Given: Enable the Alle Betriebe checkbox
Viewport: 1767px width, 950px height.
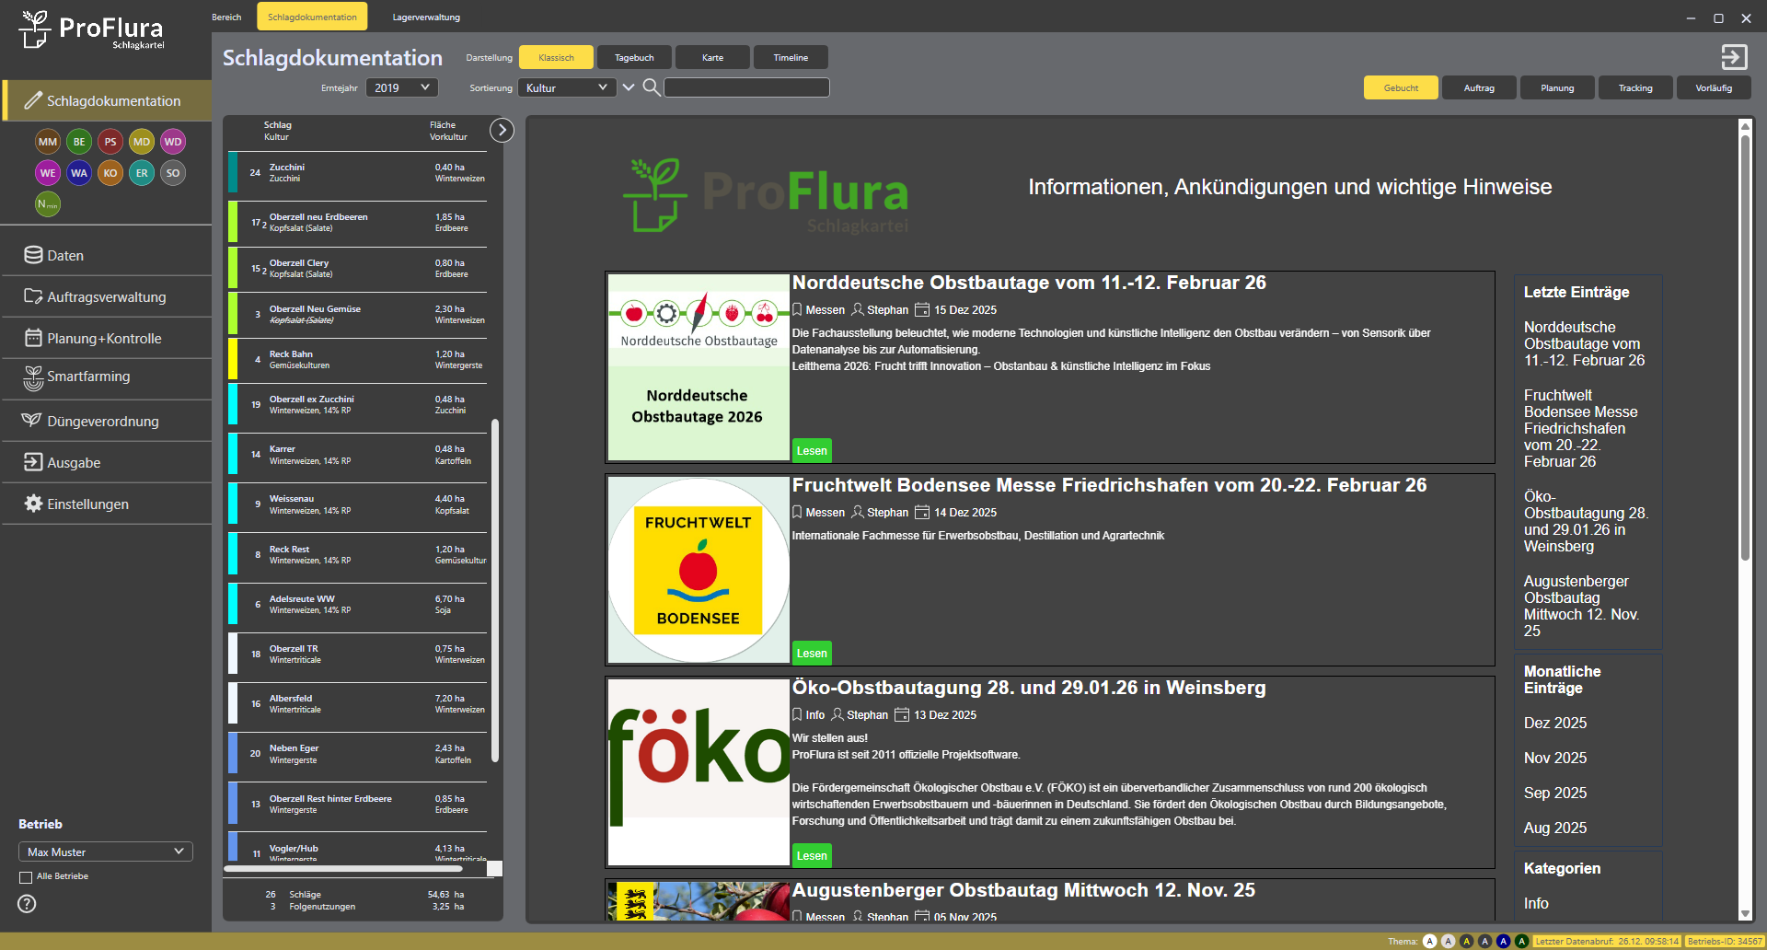Looking at the screenshot, I should 25,876.
